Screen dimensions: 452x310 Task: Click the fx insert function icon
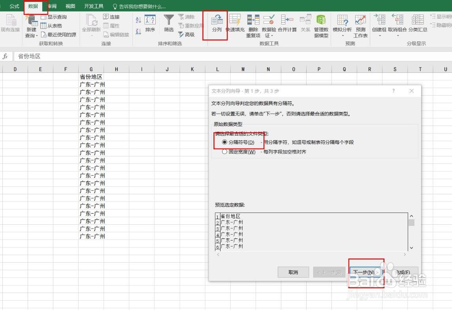(5, 56)
